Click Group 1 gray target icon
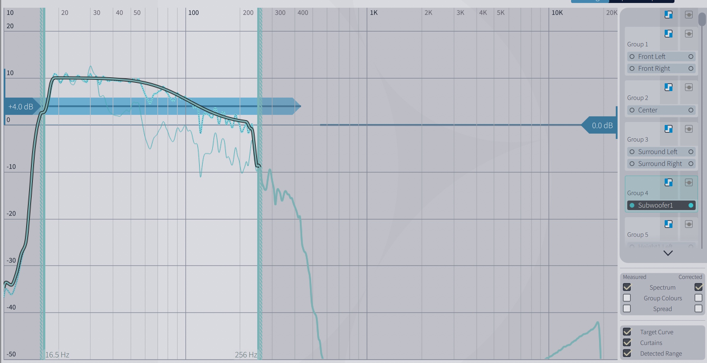 689,34
